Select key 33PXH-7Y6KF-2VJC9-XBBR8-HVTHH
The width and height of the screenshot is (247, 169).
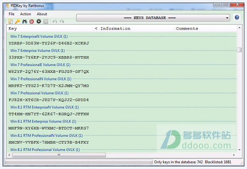click(49, 57)
